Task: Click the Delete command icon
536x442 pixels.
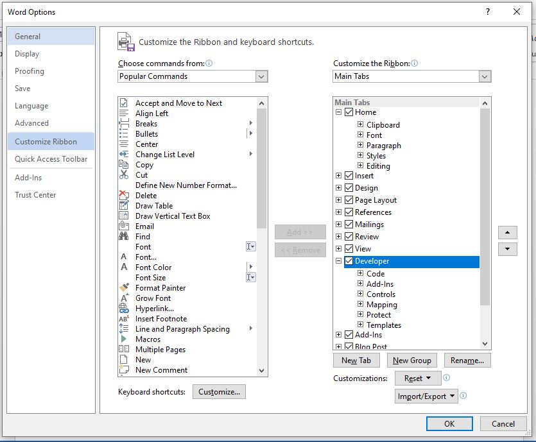Action: [124, 195]
